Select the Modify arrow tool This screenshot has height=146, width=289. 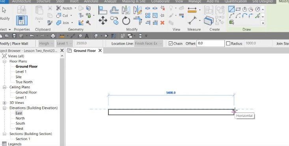pyautogui.click(x=4, y=10)
